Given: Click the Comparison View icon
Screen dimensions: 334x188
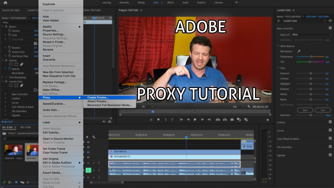Looking at the screenshot, I should [x=239, y=120].
